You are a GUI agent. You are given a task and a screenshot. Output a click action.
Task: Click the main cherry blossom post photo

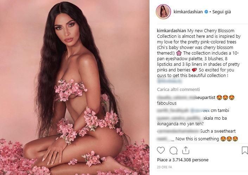coord(75,87)
